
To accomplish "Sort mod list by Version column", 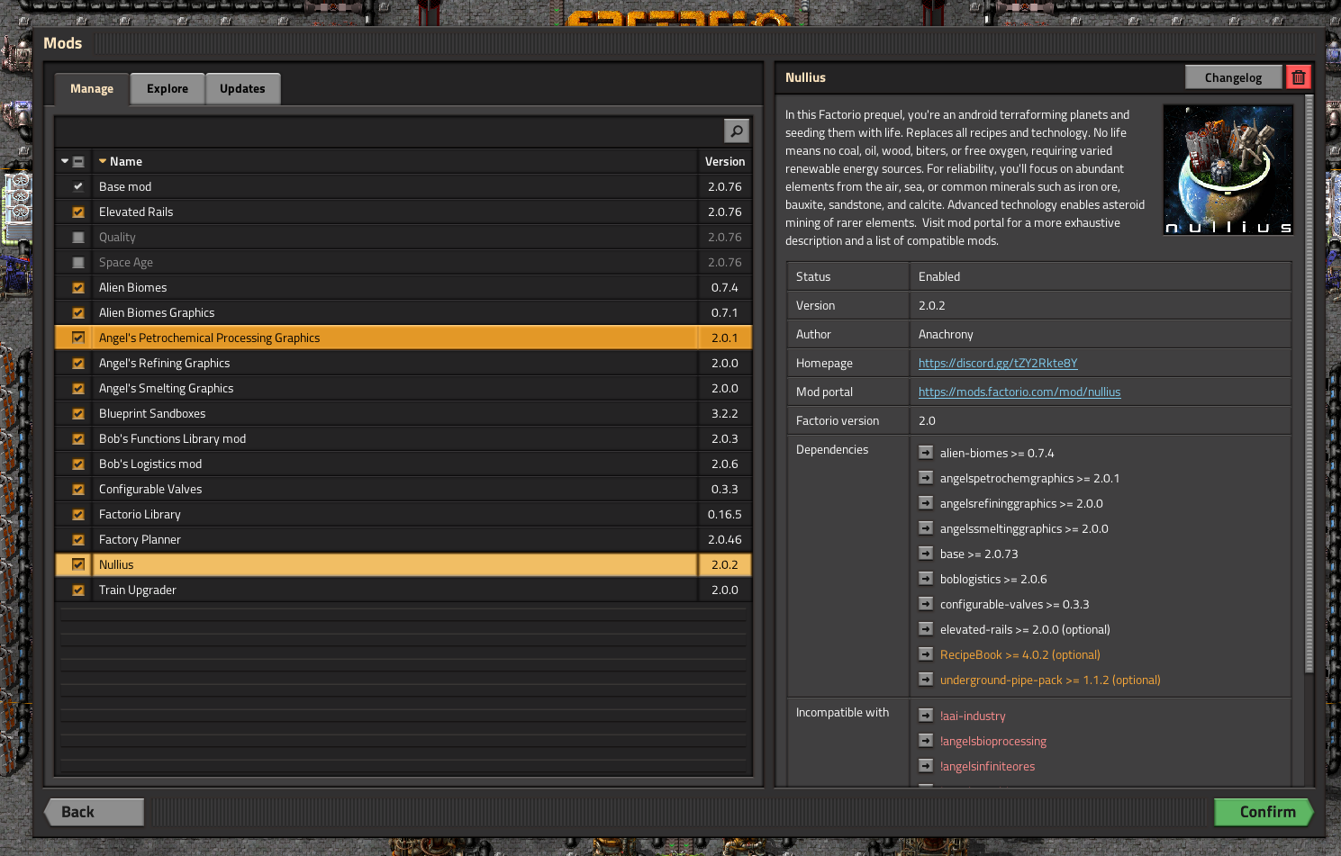I will [x=725, y=162].
